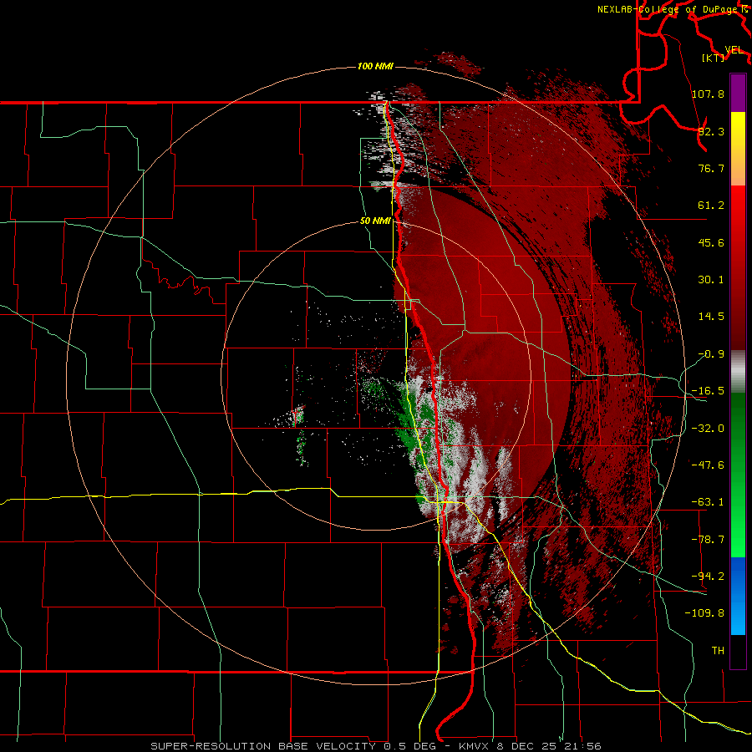Click the gray near-zero segment of the color bar
This screenshot has height=752, width=752.
tap(738, 372)
